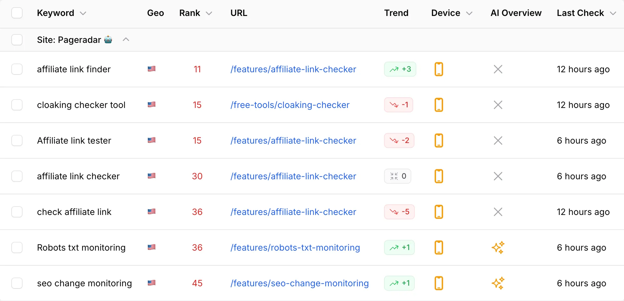The image size is (624, 301).
Task: Check the box for cloaking checker tool
Action: click(x=17, y=105)
